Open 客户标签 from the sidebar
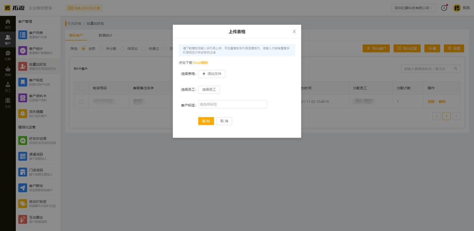Image resolution: width=474 pixels, height=231 pixels. pos(23,82)
